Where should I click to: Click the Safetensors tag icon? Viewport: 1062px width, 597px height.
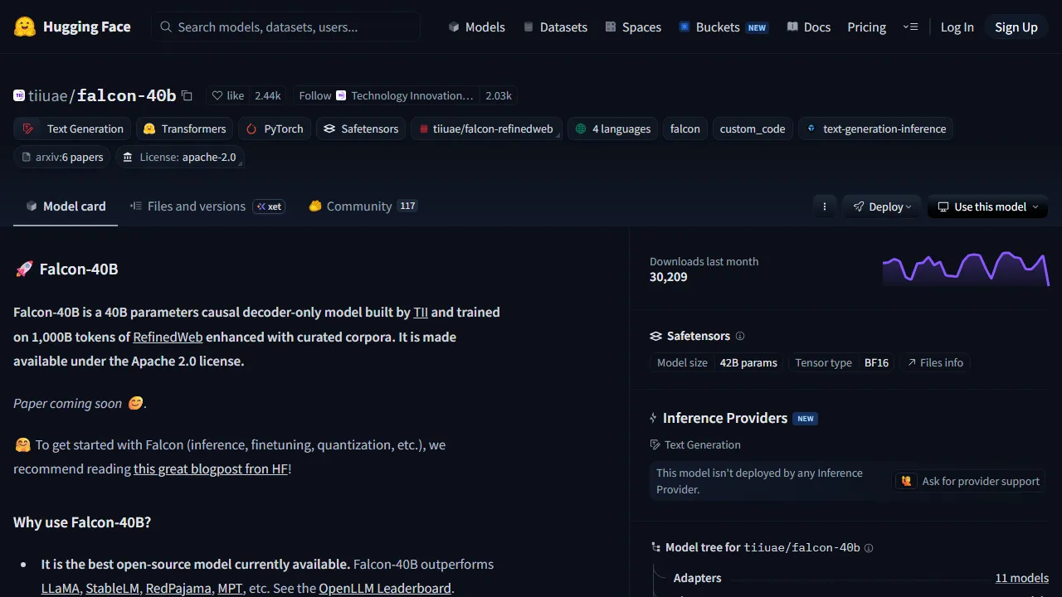tap(329, 129)
